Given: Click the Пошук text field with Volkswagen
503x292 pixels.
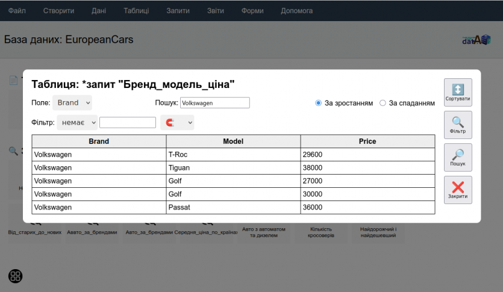Looking at the screenshot, I should pyautogui.click(x=214, y=103).
